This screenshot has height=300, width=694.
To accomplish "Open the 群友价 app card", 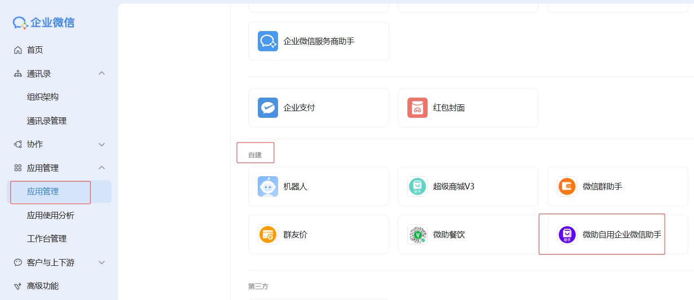I will (318, 234).
